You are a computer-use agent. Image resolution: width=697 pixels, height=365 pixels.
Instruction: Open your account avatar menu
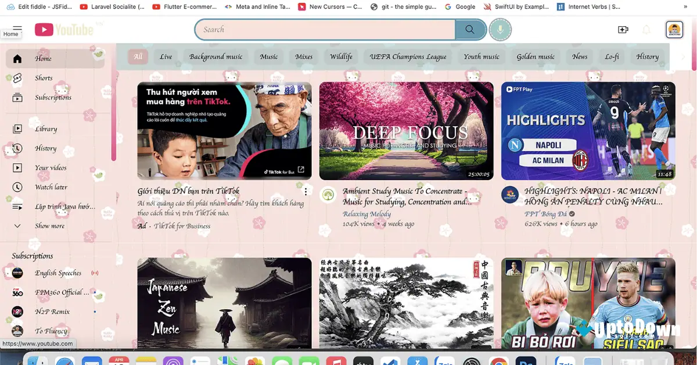tap(674, 29)
